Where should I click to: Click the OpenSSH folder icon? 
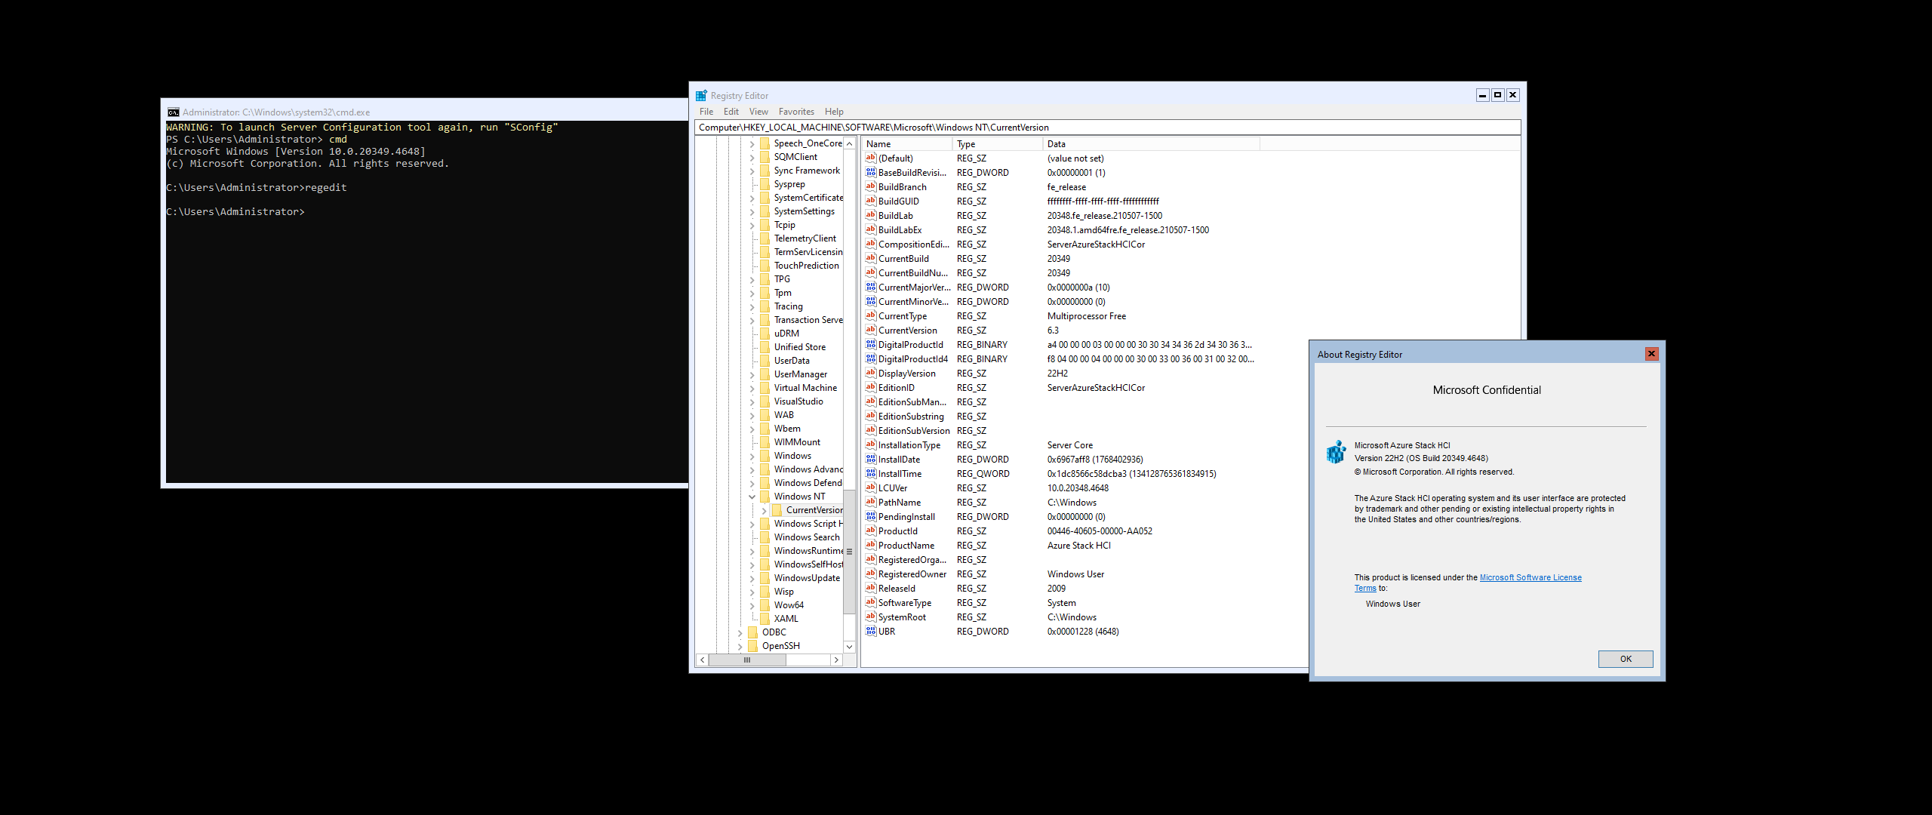click(x=752, y=646)
